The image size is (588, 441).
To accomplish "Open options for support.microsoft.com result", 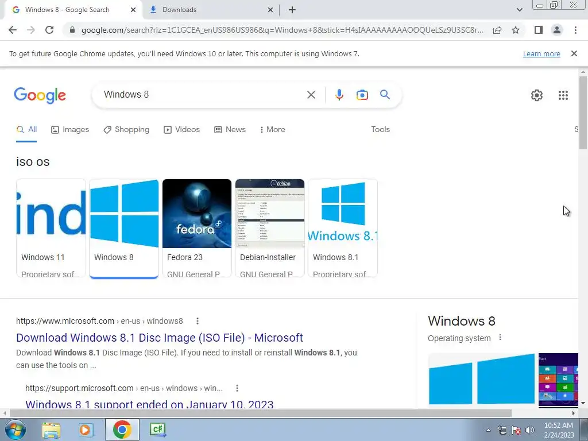I will pyautogui.click(x=237, y=388).
